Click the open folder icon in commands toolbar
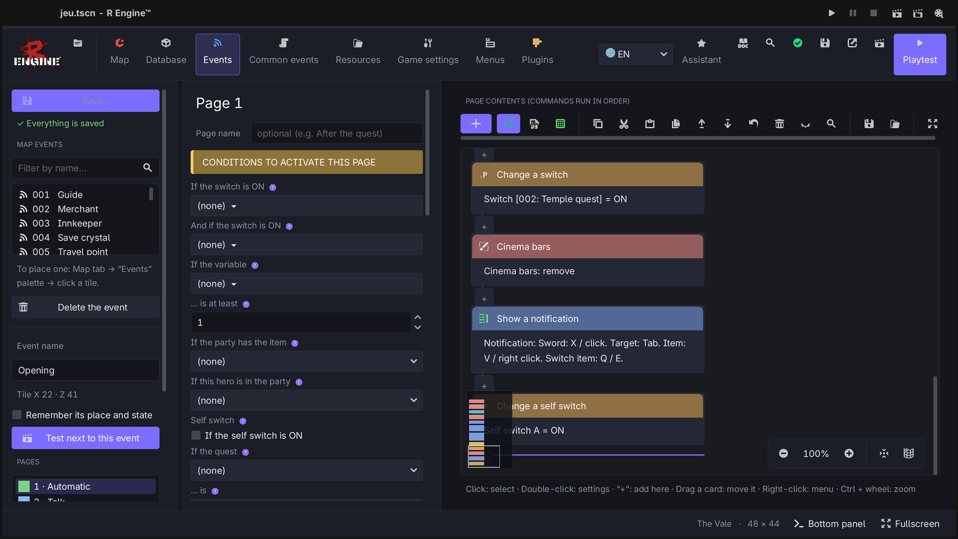 tap(895, 124)
